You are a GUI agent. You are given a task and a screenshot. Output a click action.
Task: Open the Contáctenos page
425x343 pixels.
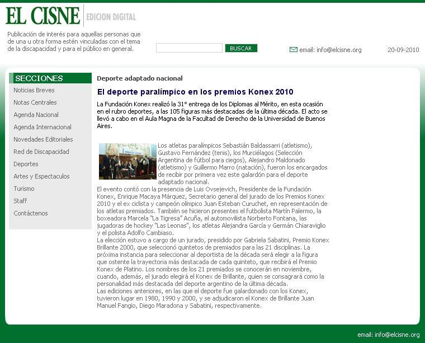[x=30, y=213]
